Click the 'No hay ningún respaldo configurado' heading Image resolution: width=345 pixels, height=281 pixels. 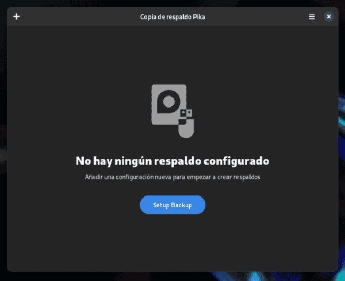click(172, 161)
